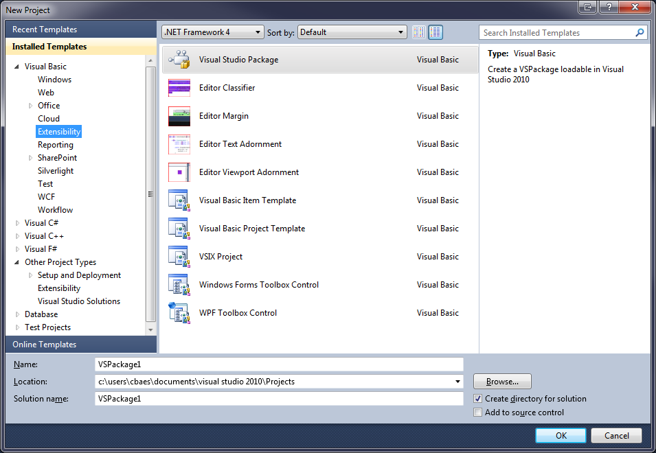Click the VSIX Project template icon
Screen dimensions: 656x453
point(179,257)
